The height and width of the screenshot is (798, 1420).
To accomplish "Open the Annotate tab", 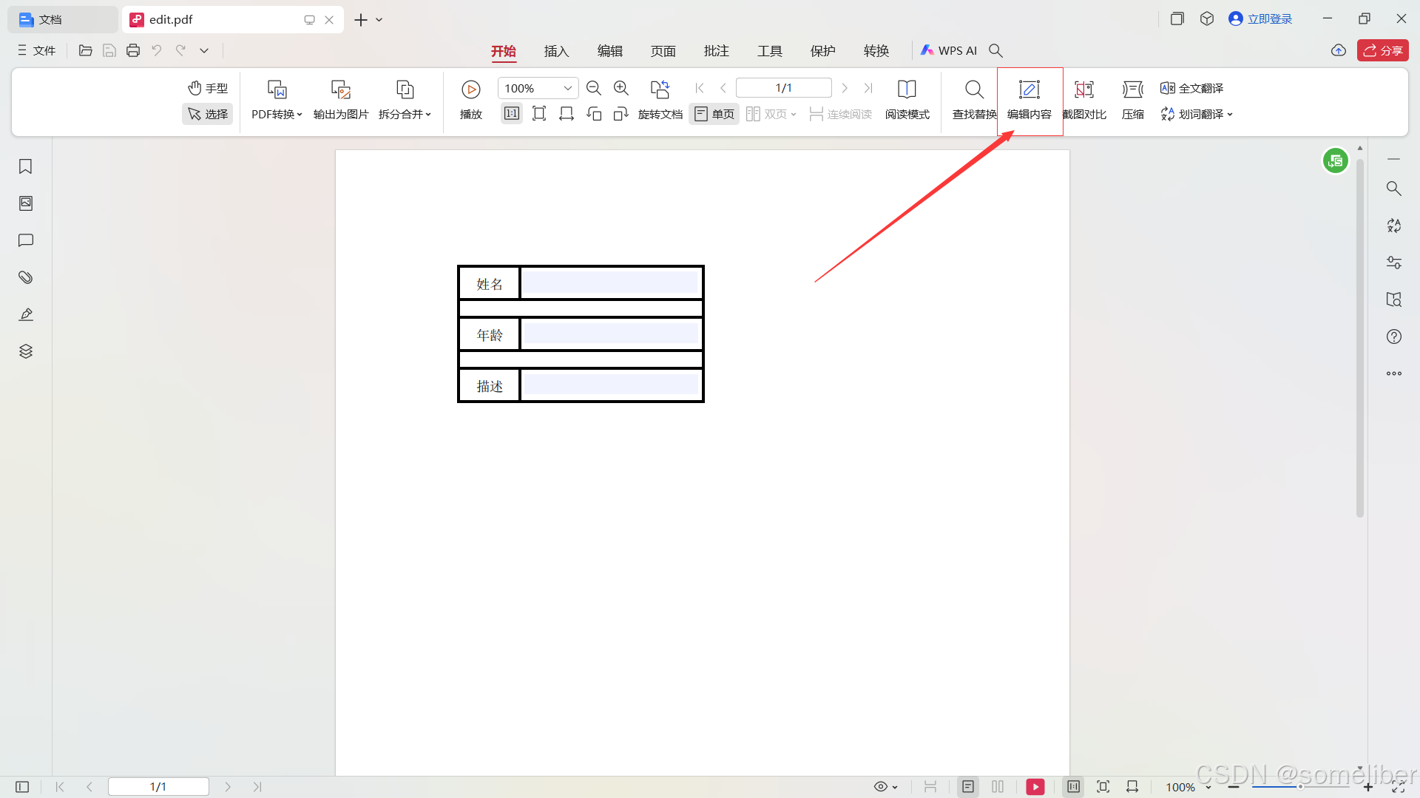I will point(716,51).
